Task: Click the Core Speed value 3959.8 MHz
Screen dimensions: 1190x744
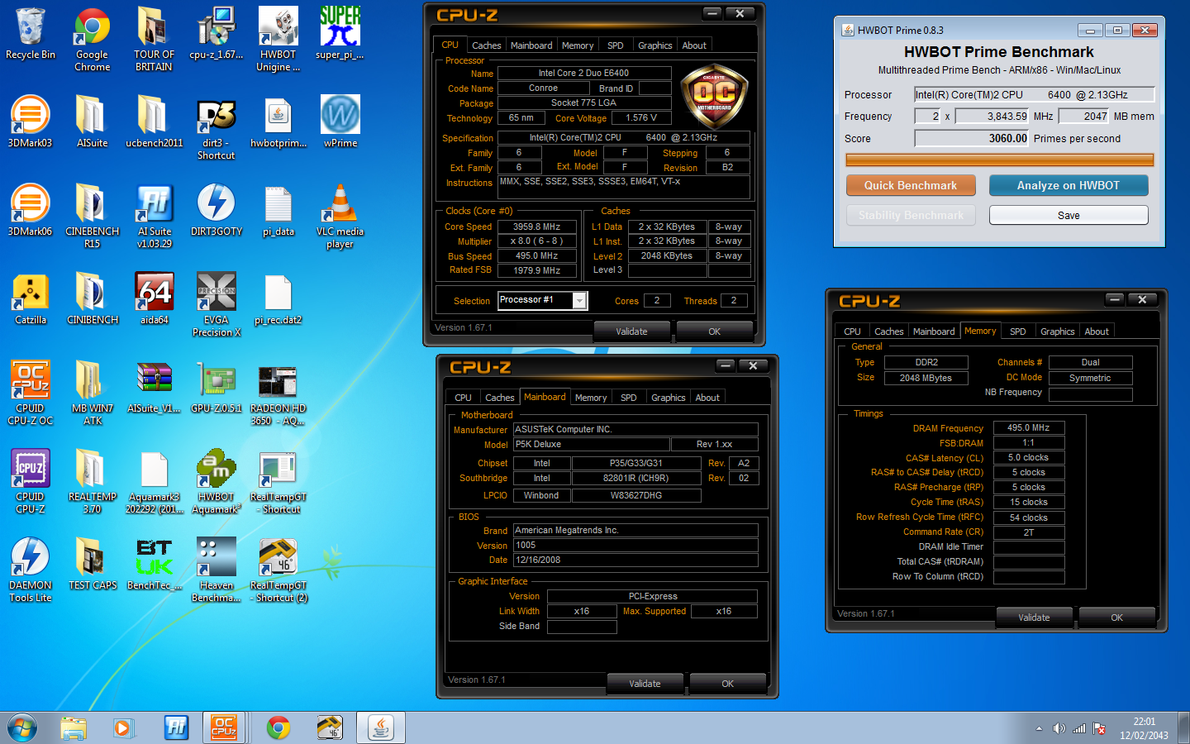Action: pyautogui.click(x=537, y=227)
